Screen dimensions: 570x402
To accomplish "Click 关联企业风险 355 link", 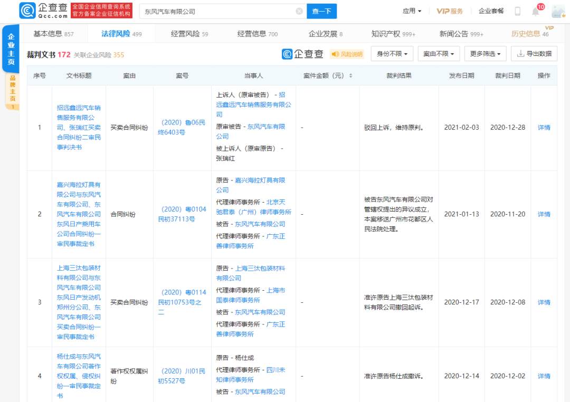I will pos(99,55).
